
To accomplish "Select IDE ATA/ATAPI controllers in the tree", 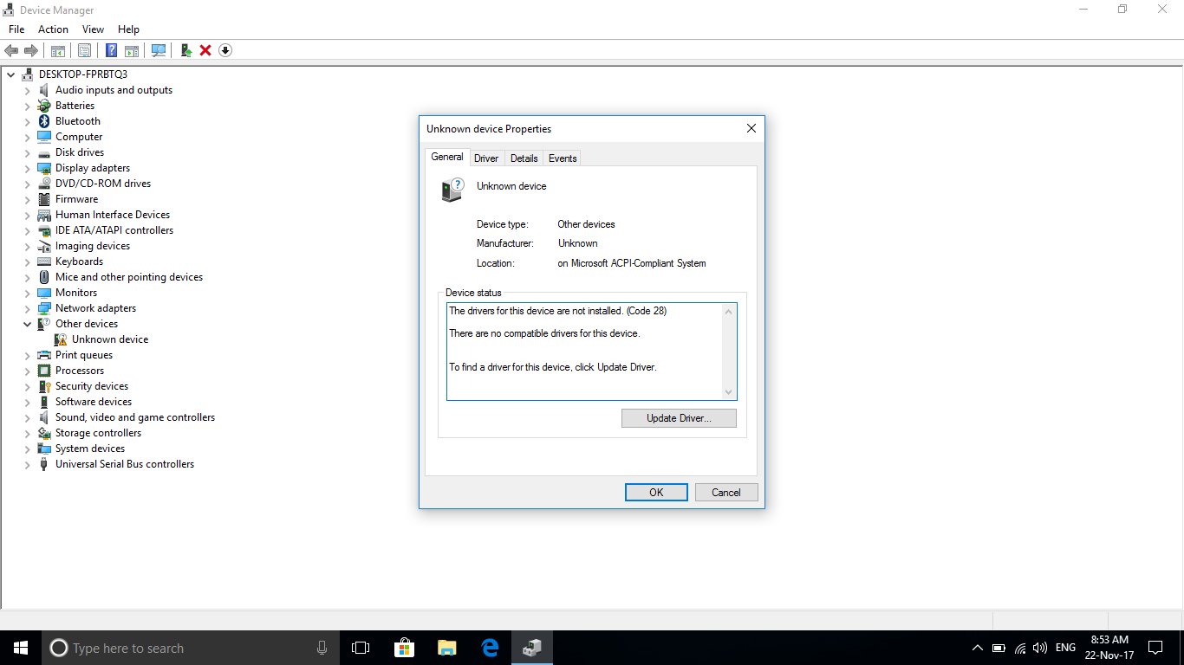I will coord(114,230).
